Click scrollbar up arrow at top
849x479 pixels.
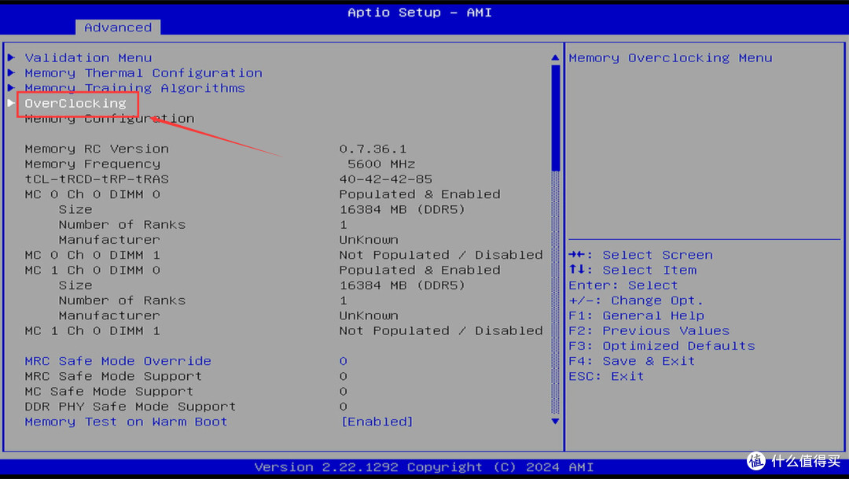[556, 57]
